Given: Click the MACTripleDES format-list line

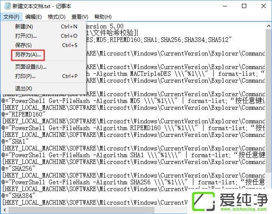Looking at the screenshot, I should pyautogui.click(x=176, y=74).
